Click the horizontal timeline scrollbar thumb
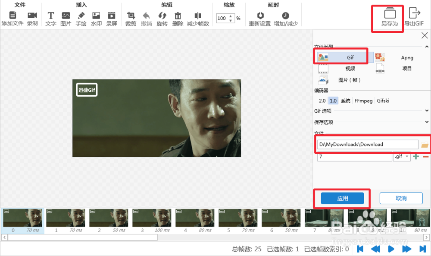The width and height of the screenshot is (431, 256). 82,237
